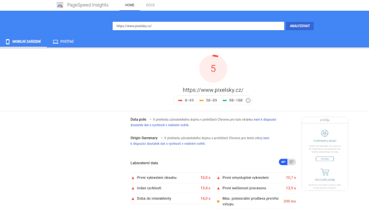Click the page screenshot thumbnail
The image size is (369, 213).
click(x=325, y=154)
